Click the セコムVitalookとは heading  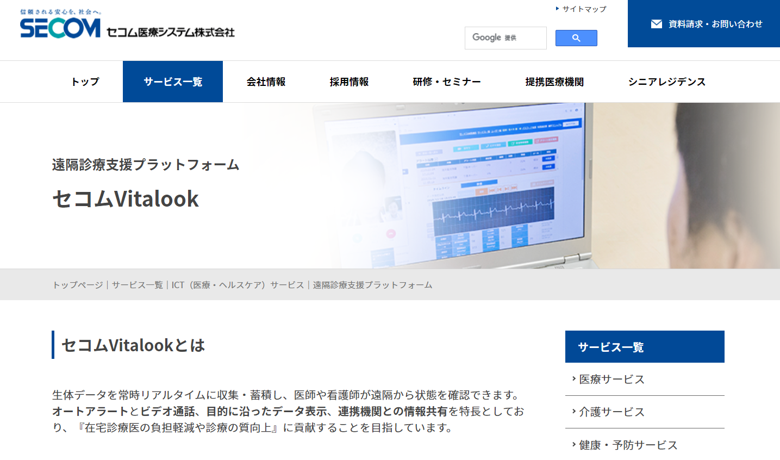pos(133,345)
